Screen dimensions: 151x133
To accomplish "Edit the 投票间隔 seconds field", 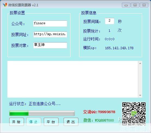I will pyautogui.click(x=109, y=21).
